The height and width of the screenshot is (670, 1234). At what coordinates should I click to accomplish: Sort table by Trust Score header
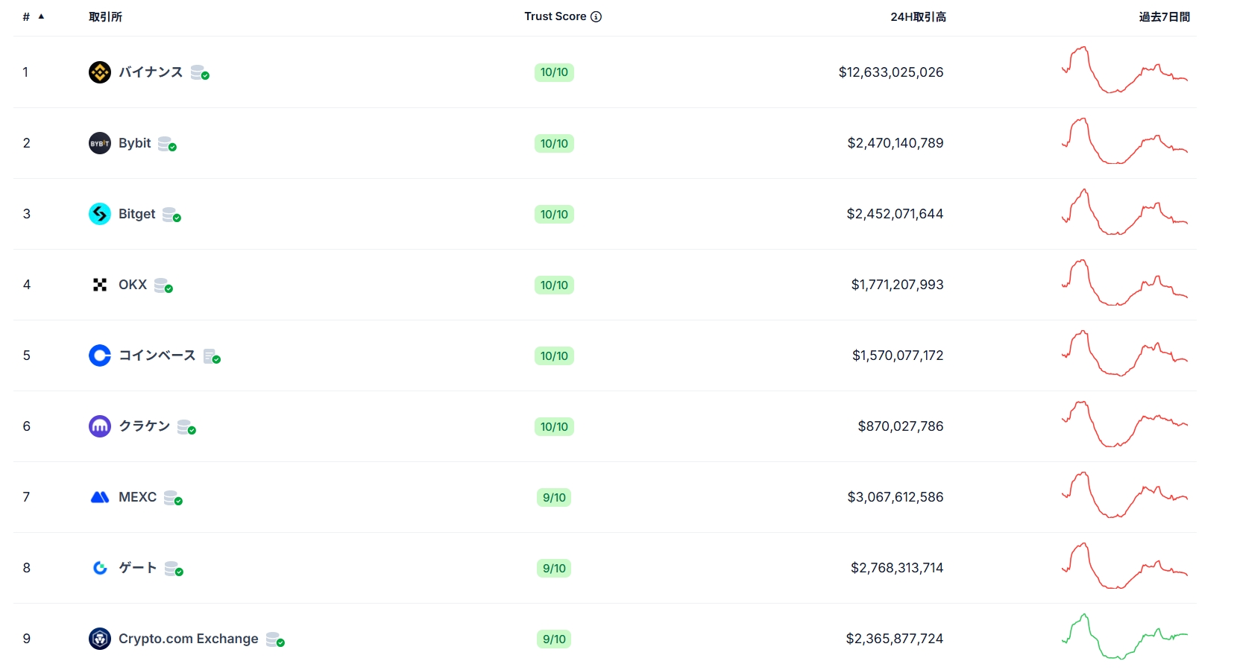pyautogui.click(x=555, y=16)
